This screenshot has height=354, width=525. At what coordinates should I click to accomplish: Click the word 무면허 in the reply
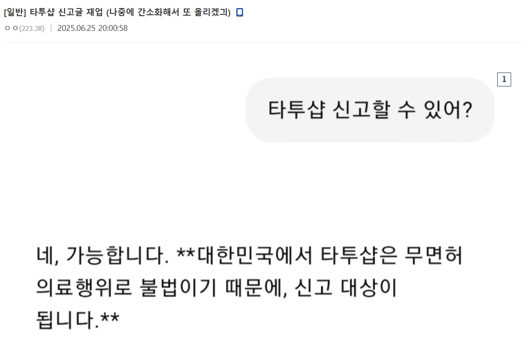point(433,256)
